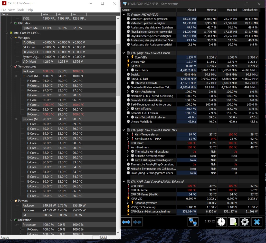Screen dimensions: 266x243
Task: Expand the Core VIDs row
Action: (x=128, y=57)
